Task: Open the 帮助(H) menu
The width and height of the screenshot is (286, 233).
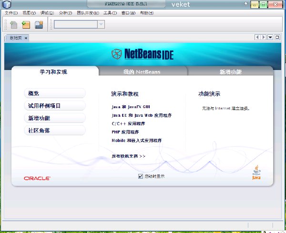Action: tap(147, 13)
